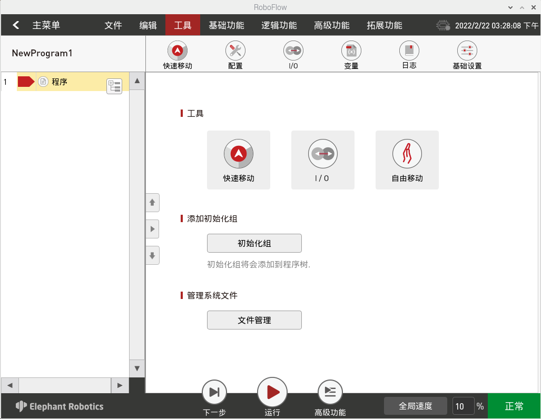The height and width of the screenshot is (419, 541).
Task: Select the 自由移动 free move tile
Action: click(x=407, y=160)
